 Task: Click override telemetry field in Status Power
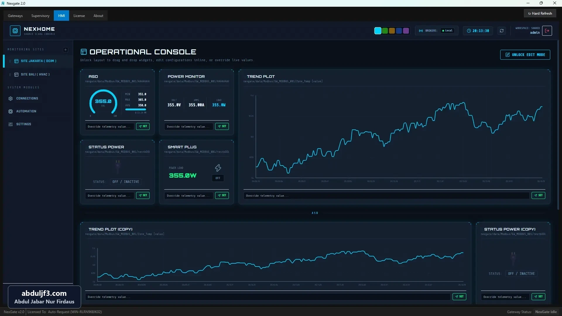[x=110, y=196]
